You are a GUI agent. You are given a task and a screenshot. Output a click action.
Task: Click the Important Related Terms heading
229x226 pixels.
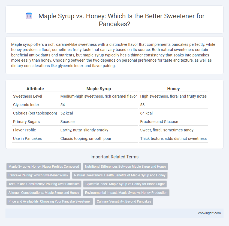(114, 157)
